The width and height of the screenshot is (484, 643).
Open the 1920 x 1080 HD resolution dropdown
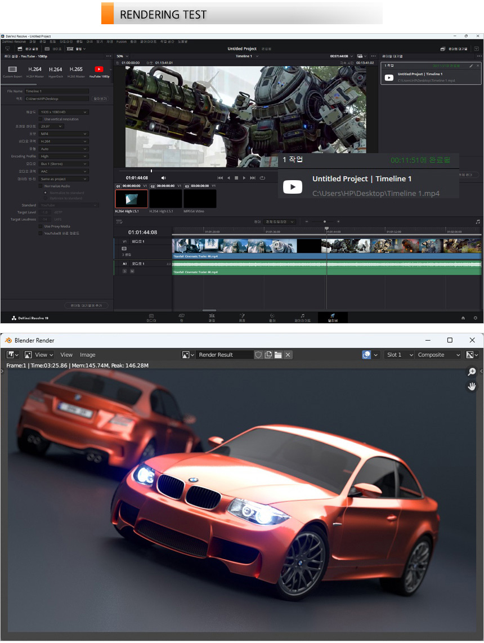tap(64, 112)
